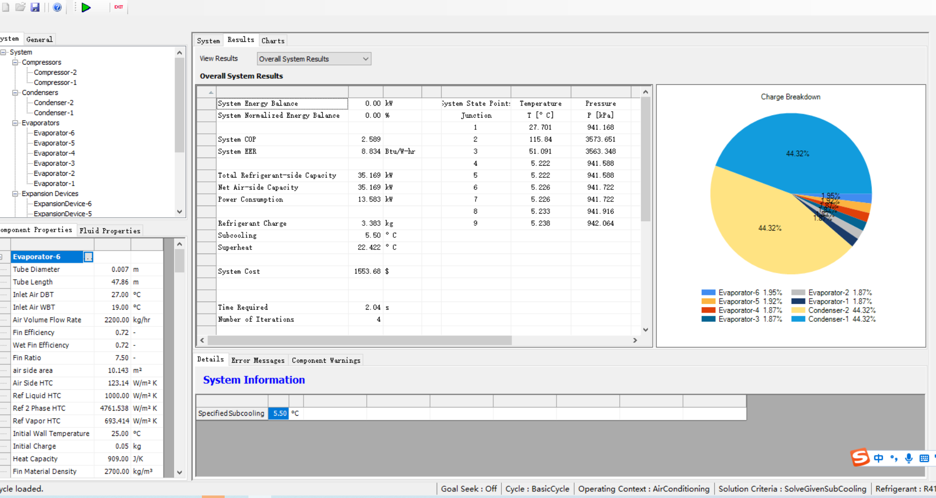Select Evaporator-3 in the system tree

(54, 163)
